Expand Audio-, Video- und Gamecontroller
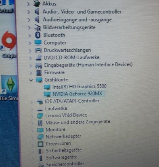This screenshot has width=159, height=167. tap(29, 12)
